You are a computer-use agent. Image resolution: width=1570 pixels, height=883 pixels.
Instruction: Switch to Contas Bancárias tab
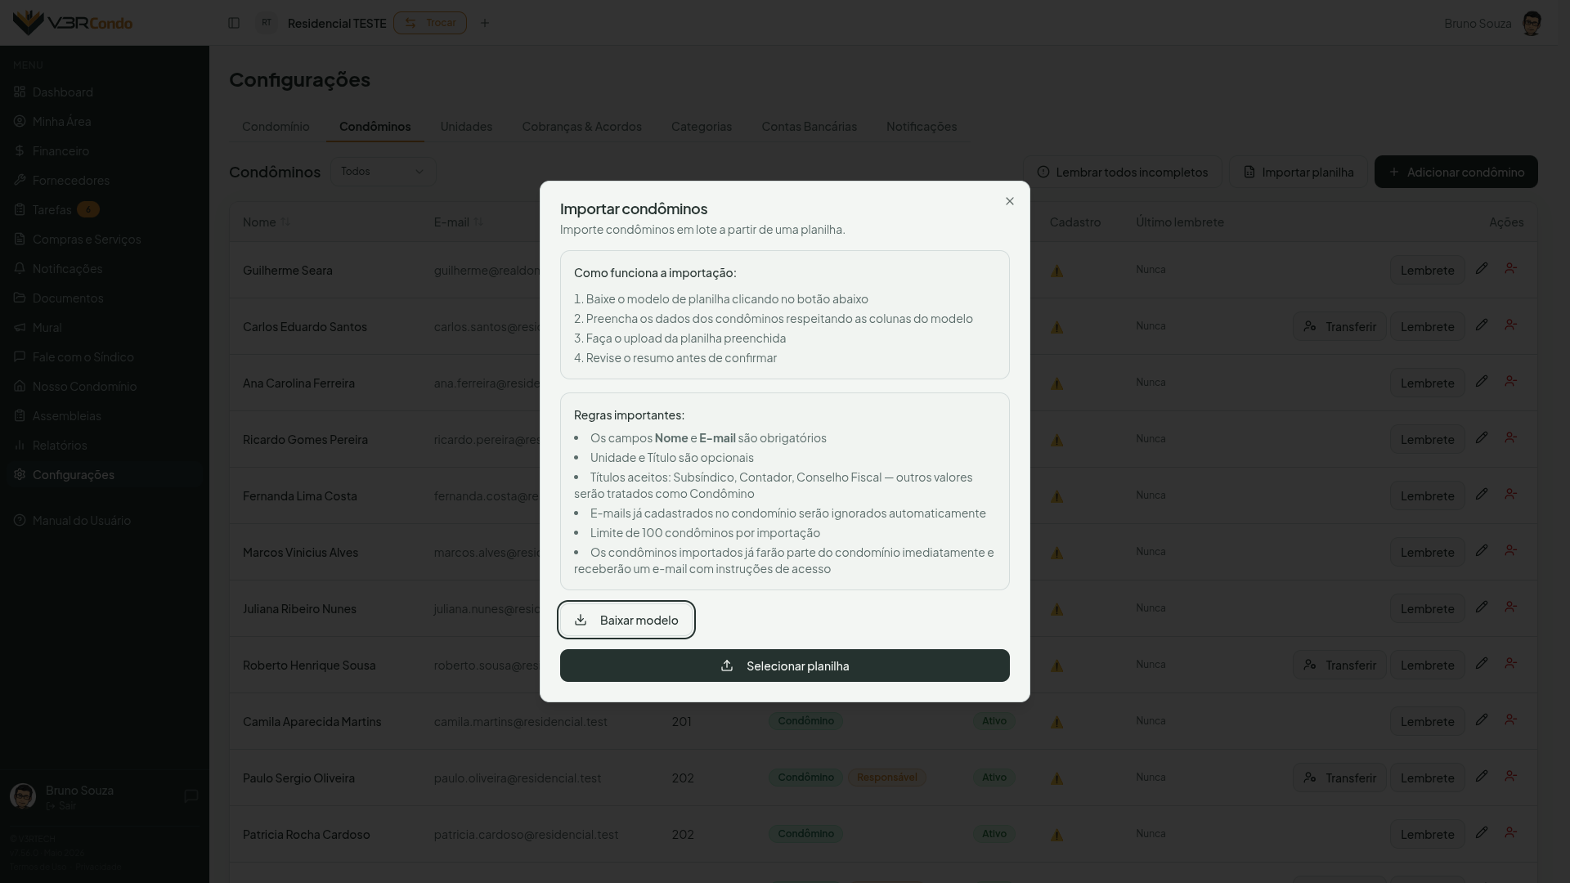(x=809, y=126)
